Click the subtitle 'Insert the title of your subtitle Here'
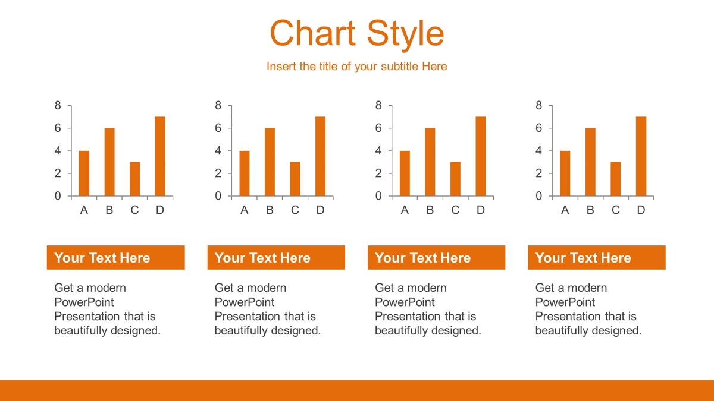 click(x=356, y=67)
